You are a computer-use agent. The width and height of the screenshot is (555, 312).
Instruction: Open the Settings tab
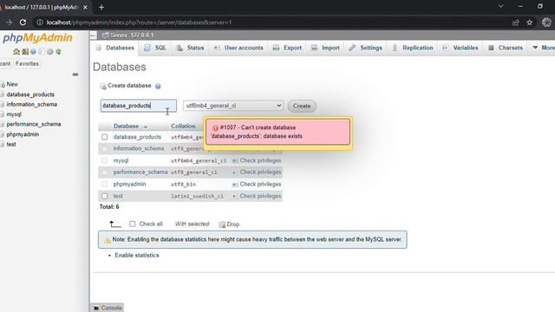(366, 48)
